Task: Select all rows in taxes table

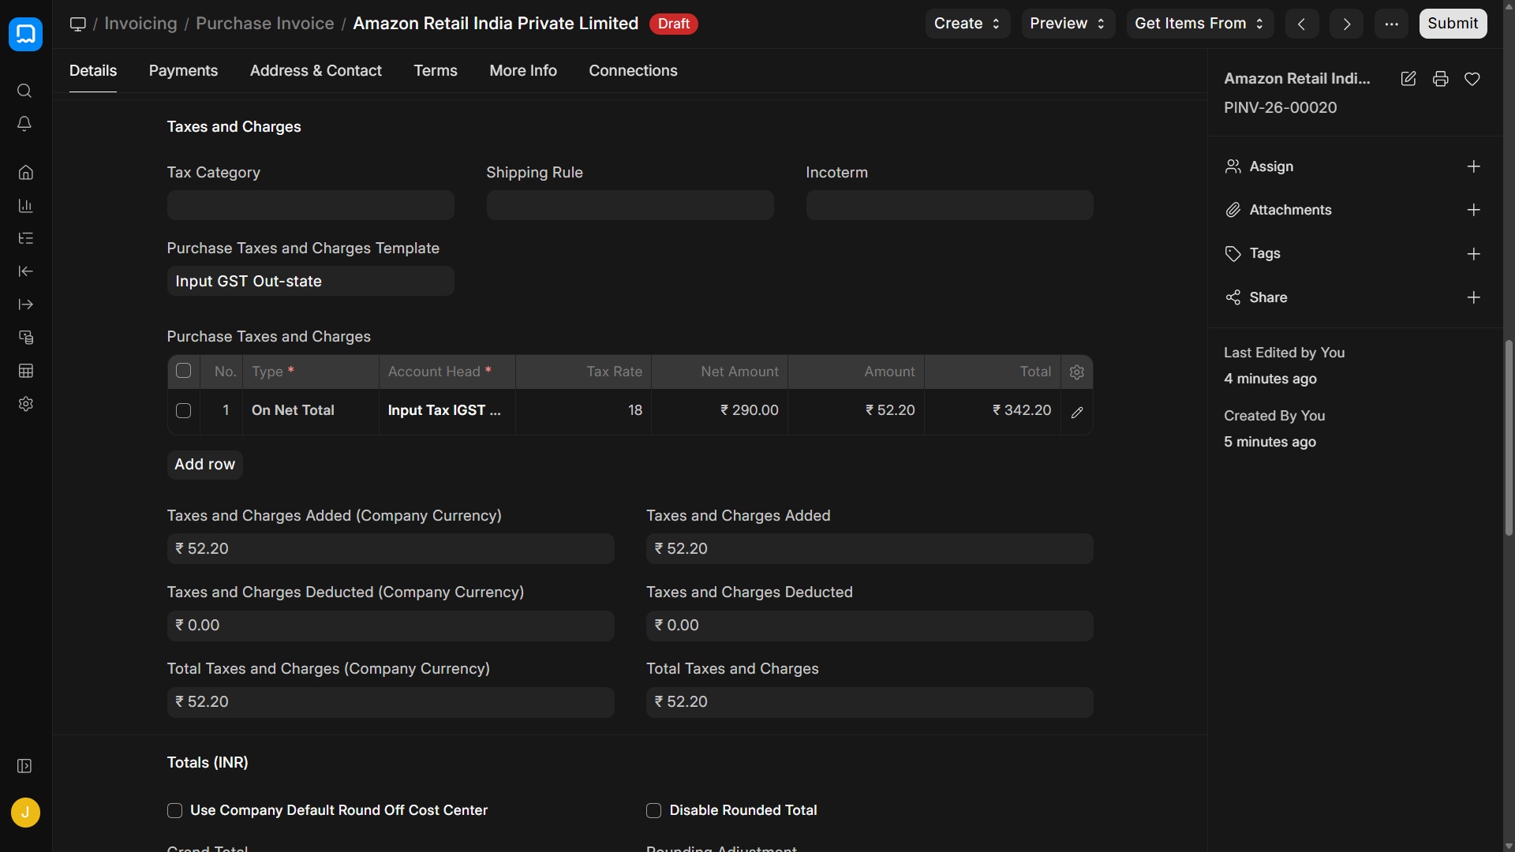Action: [183, 371]
